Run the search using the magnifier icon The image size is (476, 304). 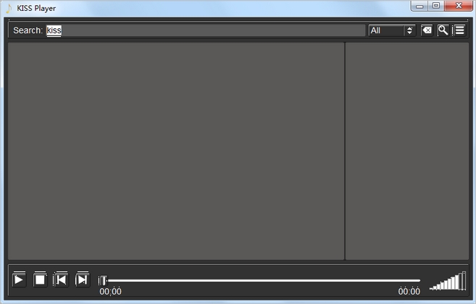pyautogui.click(x=443, y=30)
